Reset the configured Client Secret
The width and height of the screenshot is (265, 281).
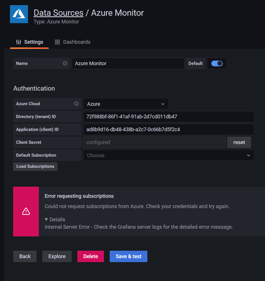(x=239, y=142)
